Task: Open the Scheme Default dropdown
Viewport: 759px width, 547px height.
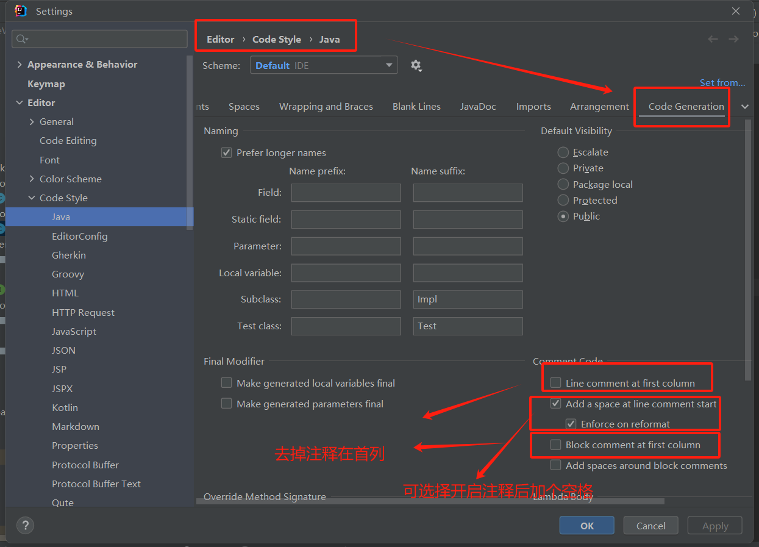Action: point(324,65)
